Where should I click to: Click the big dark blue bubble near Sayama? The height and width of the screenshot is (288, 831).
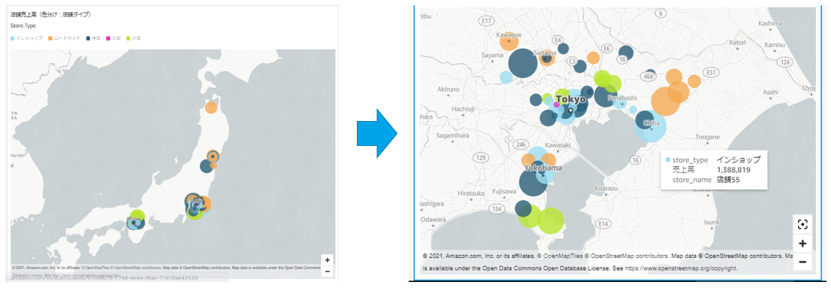click(x=522, y=63)
